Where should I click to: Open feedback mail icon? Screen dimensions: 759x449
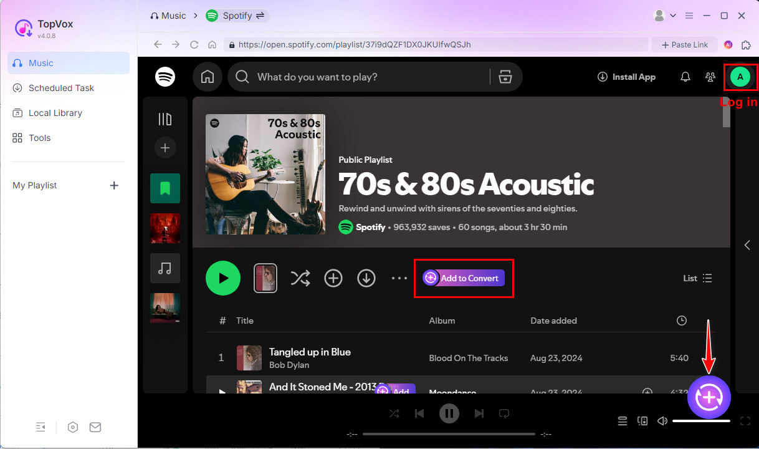coord(95,427)
